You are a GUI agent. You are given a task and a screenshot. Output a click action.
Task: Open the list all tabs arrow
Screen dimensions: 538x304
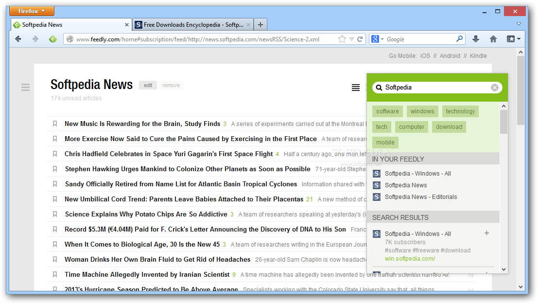[519, 24]
